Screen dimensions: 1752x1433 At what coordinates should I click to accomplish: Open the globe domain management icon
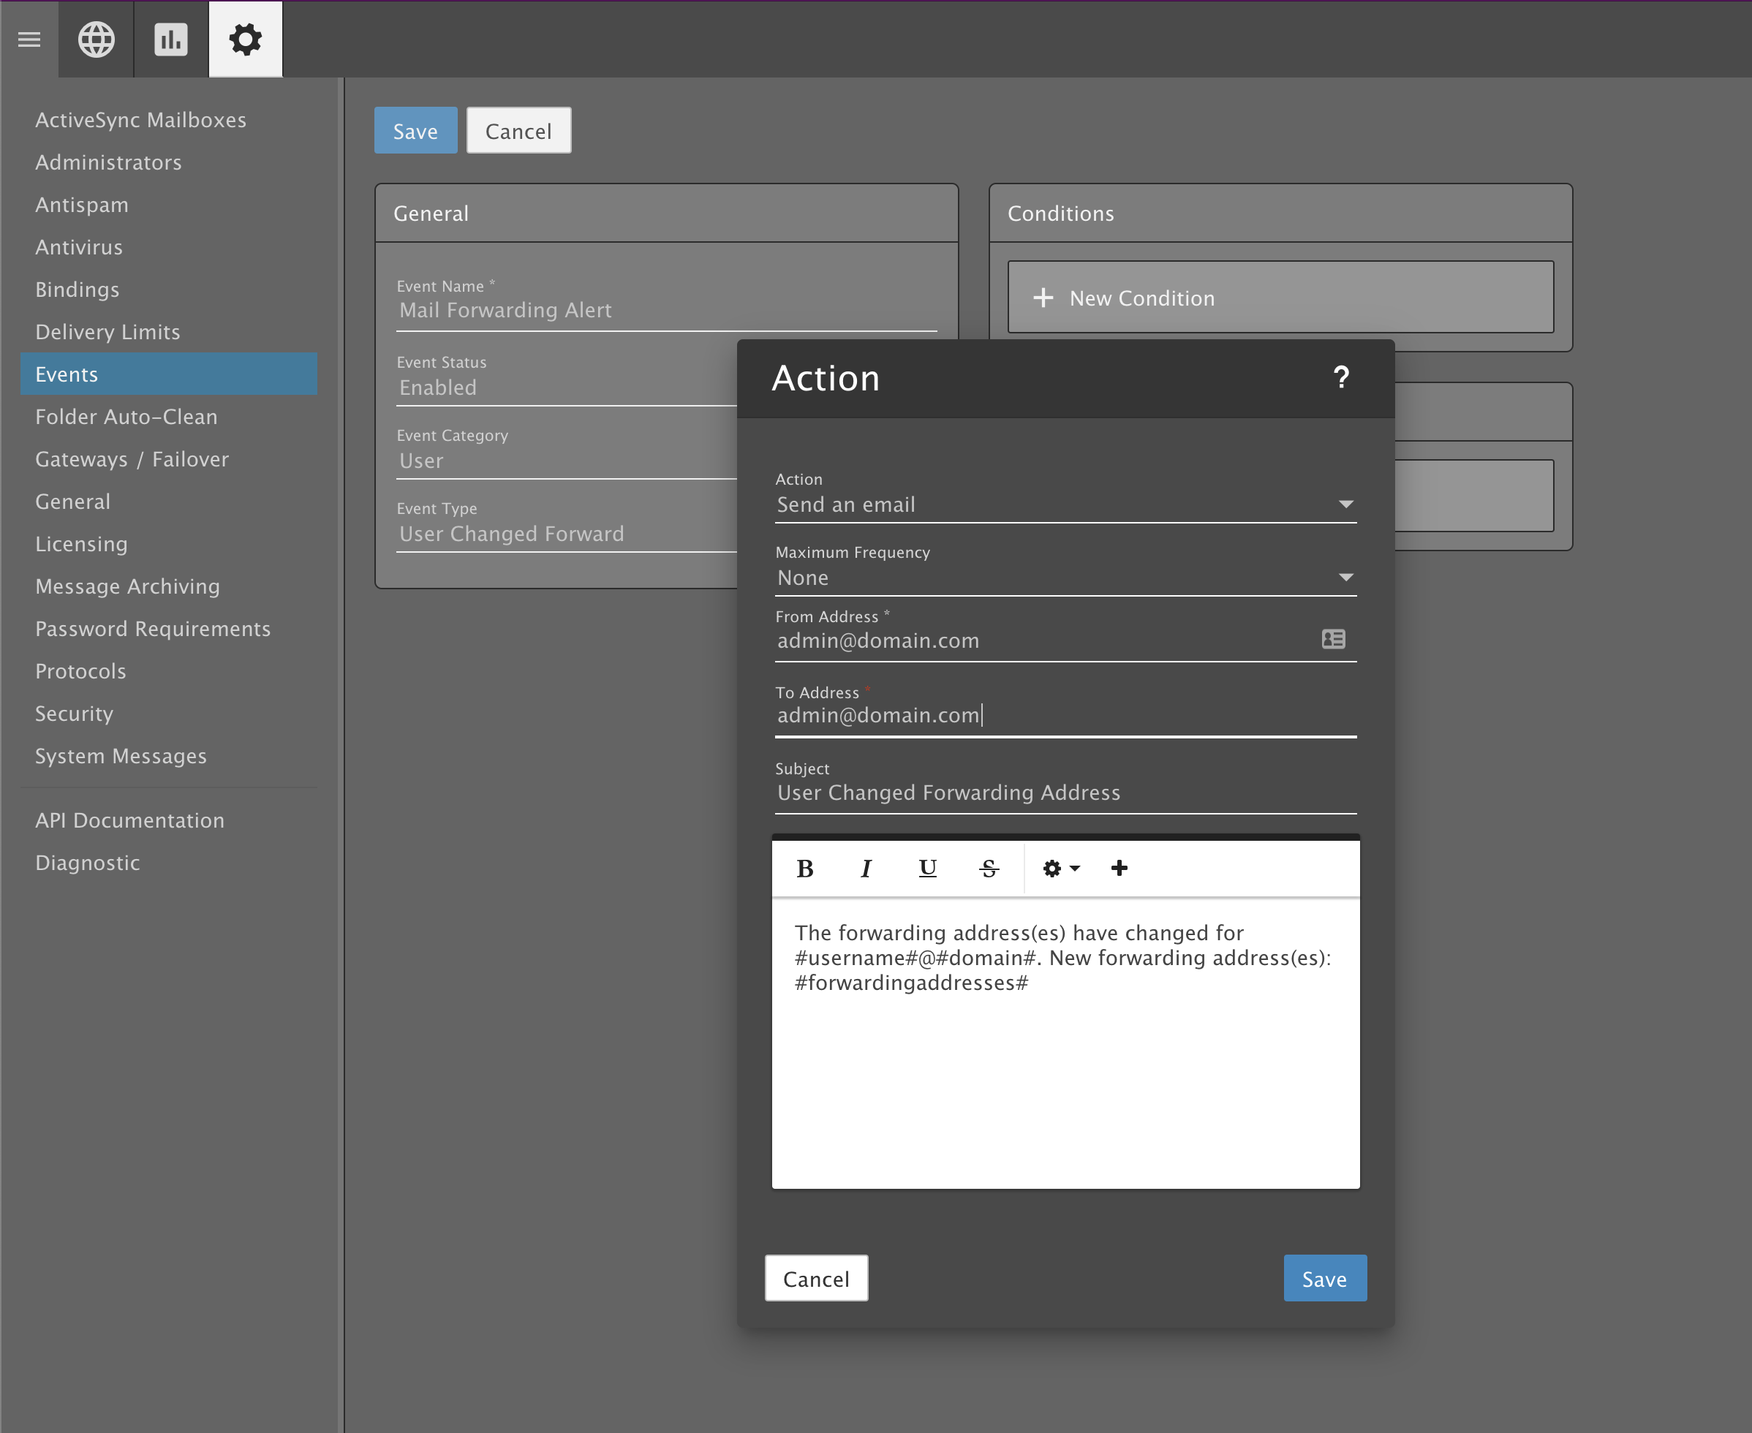tap(96, 39)
